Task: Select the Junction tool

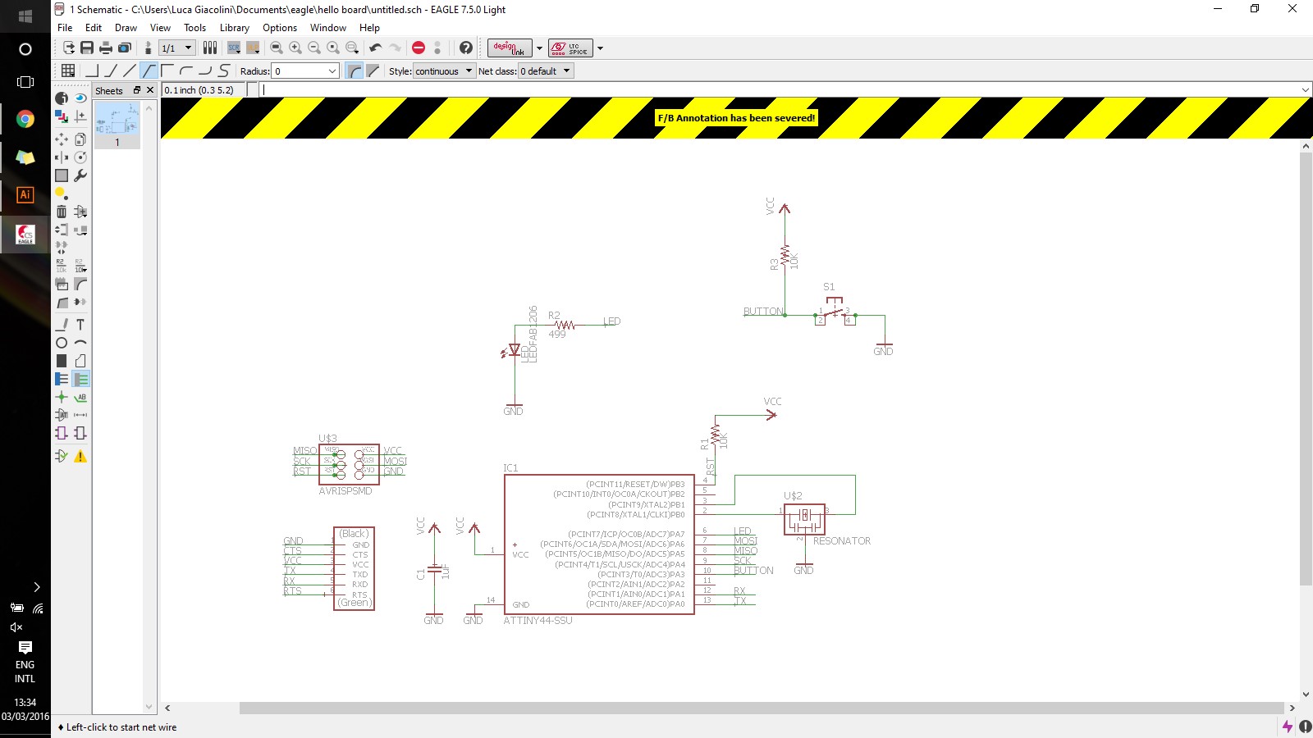Action: pos(62,397)
